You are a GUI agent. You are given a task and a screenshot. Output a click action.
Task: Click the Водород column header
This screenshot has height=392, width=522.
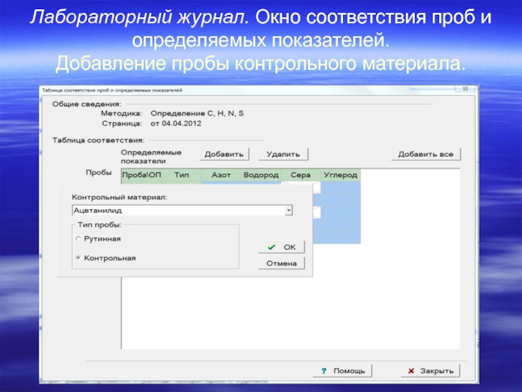click(261, 175)
